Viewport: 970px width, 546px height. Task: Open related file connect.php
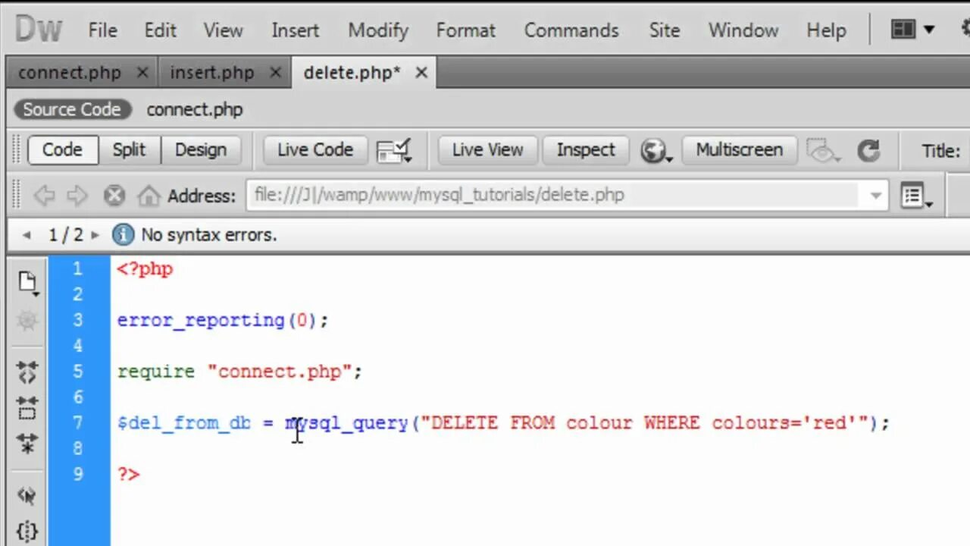(x=195, y=110)
